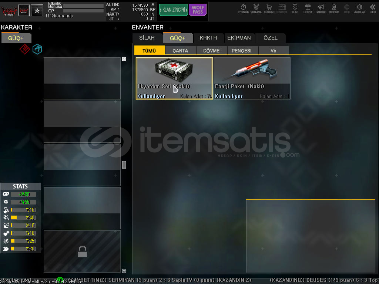Click the scroll up arrow of character slots
Image resolution: width=379 pixels, height=284 pixels.
pyautogui.click(x=124, y=59)
